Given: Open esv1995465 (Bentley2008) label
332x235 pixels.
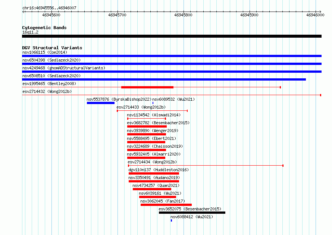Looking at the screenshot, I should [49, 84].
